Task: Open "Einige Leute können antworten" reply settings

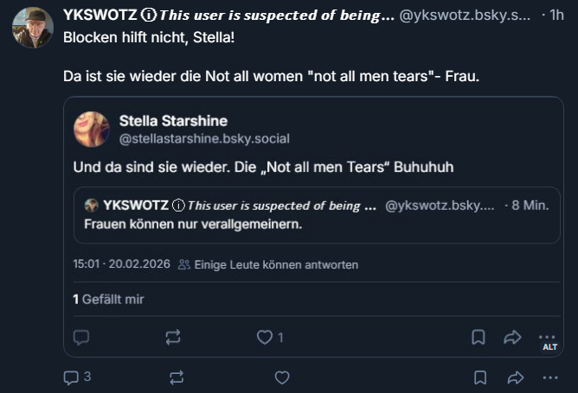Action: pyautogui.click(x=267, y=264)
